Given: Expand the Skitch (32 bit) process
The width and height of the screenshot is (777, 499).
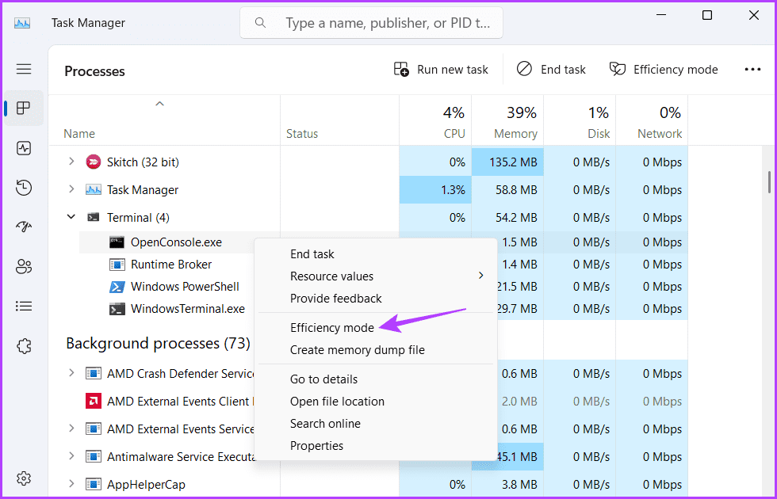Looking at the screenshot, I should coord(71,162).
